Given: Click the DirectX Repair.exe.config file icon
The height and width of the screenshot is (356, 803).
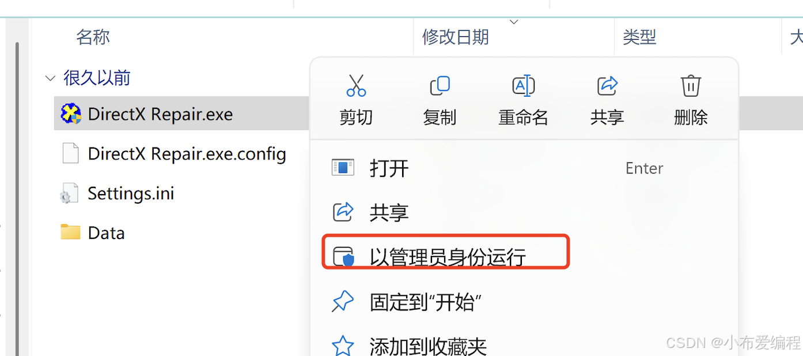Looking at the screenshot, I should 70,153.
